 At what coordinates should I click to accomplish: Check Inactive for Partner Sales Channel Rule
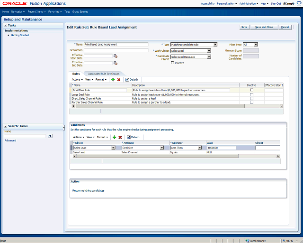click(251, 103)
